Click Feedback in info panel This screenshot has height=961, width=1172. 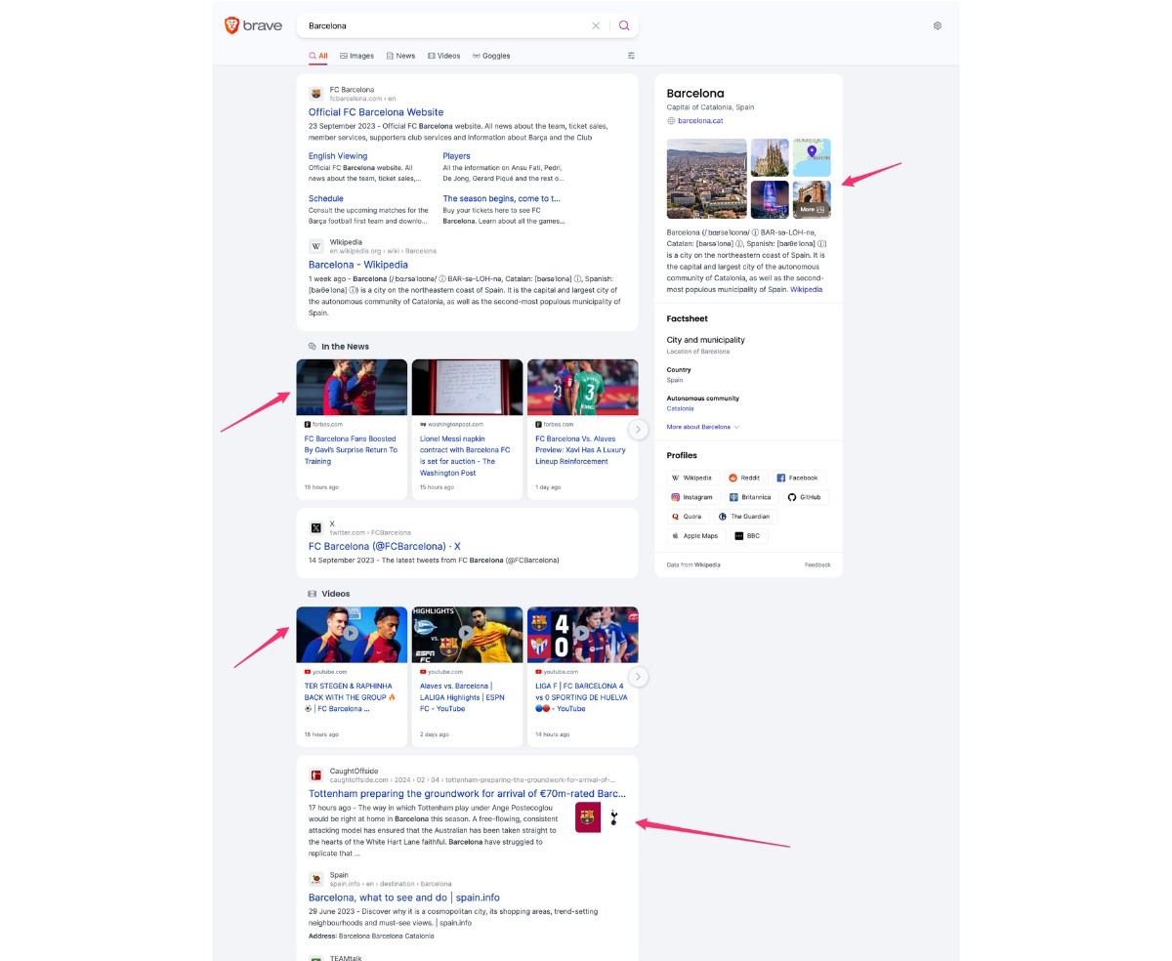[x=817, y=564]
